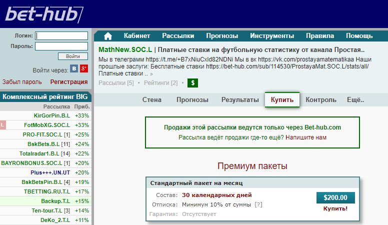Image resolution: width=388 pixels, height=225 pixels.
Task: Expand the description with the » link
Action: [x=151, y=74]
